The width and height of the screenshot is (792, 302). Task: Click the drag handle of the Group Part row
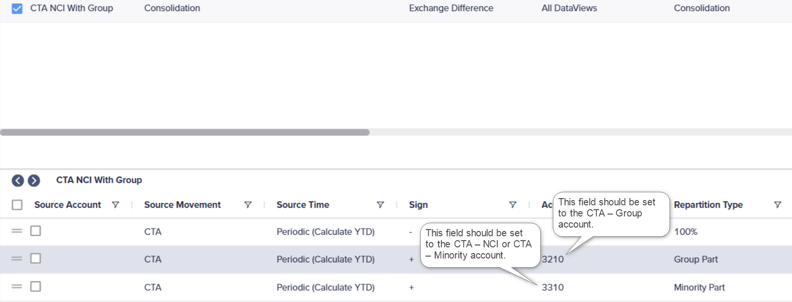click(17, 259)
